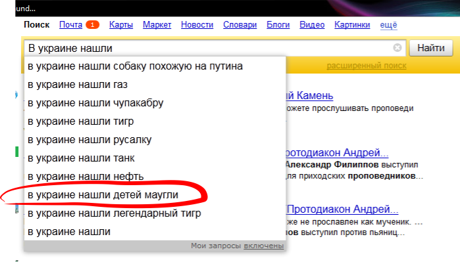Select suggestion 'в украине нашли нефть'
Screen dimensions: 460x262
click(x=155, y=177)
